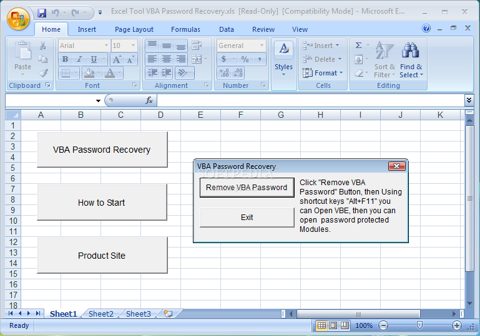This screenshot has height=336, width=480.
Task: Open the Office button menu
Action: point(18,19)
